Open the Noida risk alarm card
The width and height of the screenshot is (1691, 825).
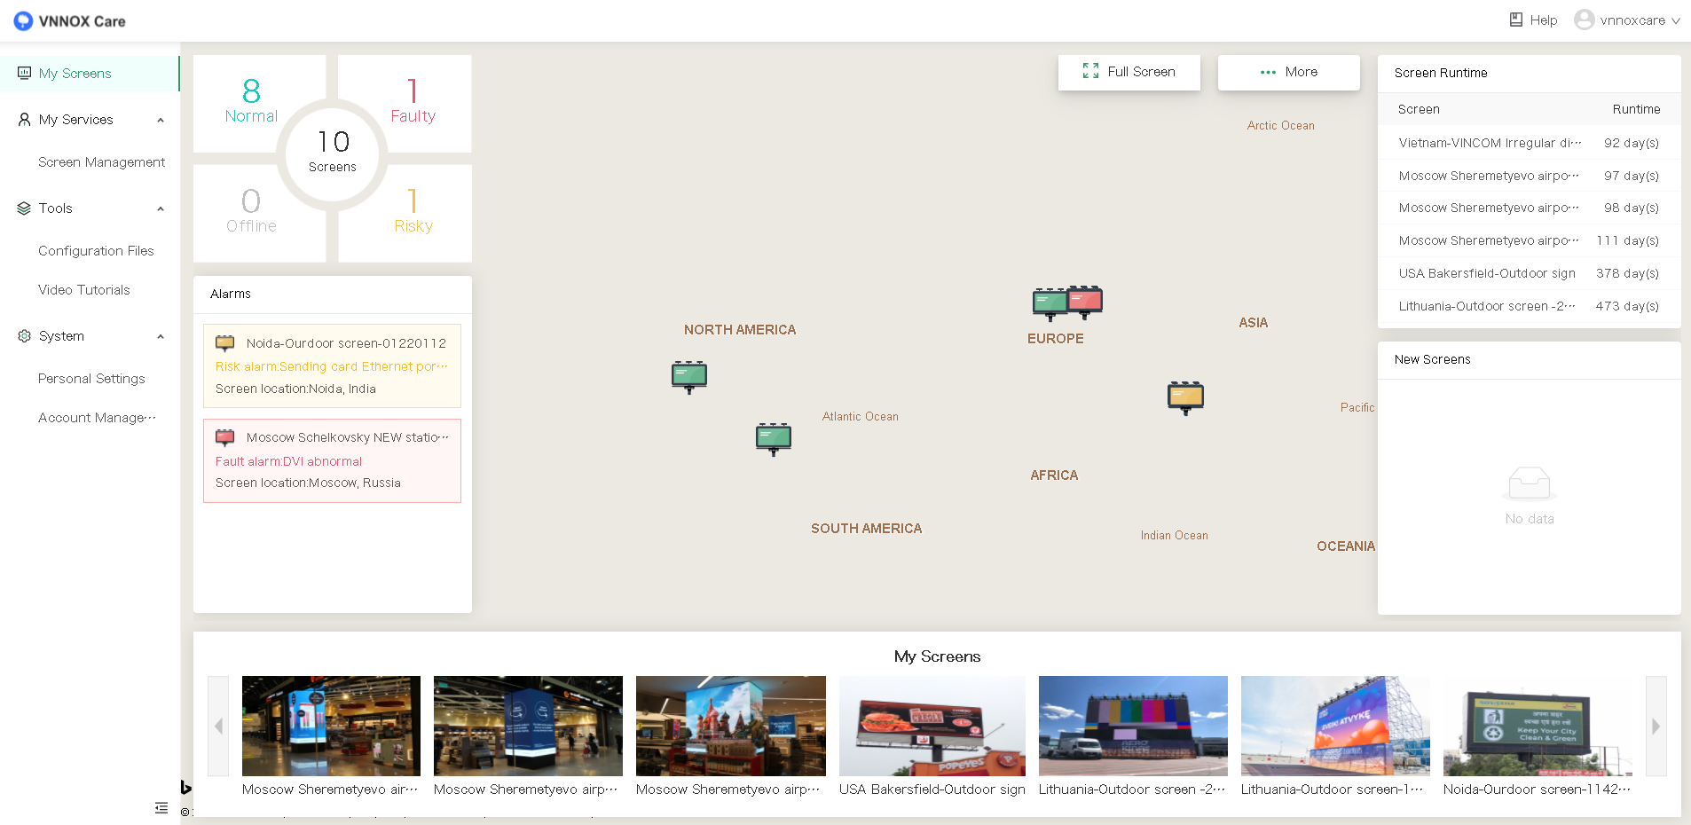[x=332, y=365]
